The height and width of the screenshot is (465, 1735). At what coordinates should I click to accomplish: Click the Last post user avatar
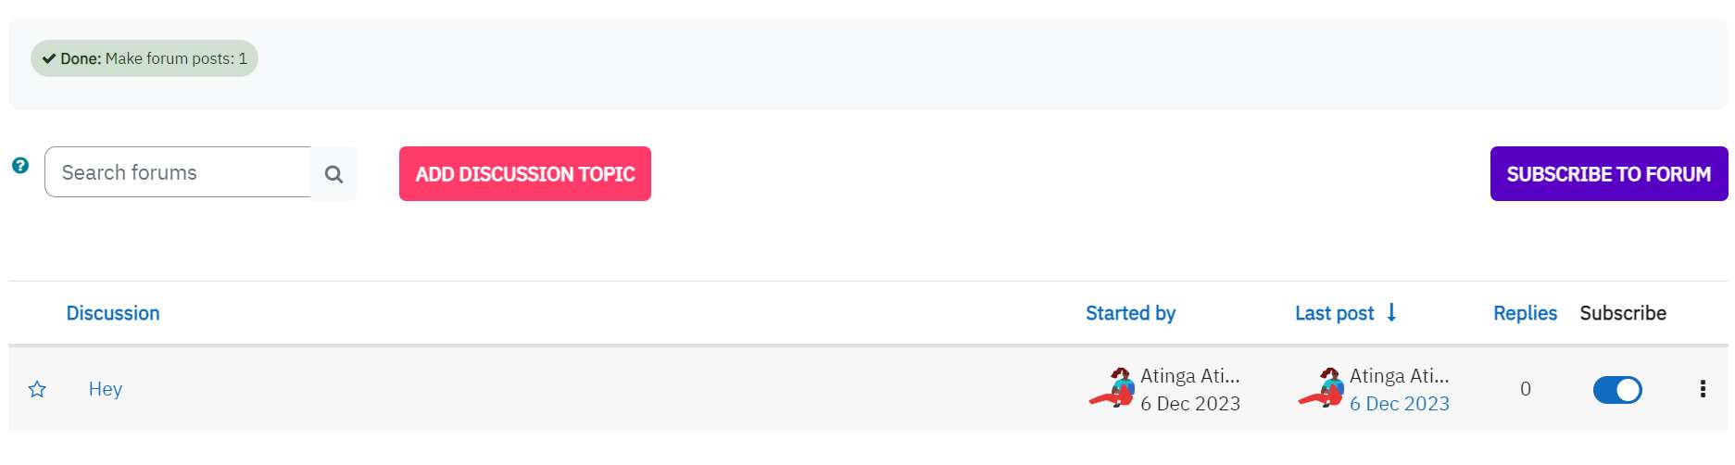[1321, 388]
